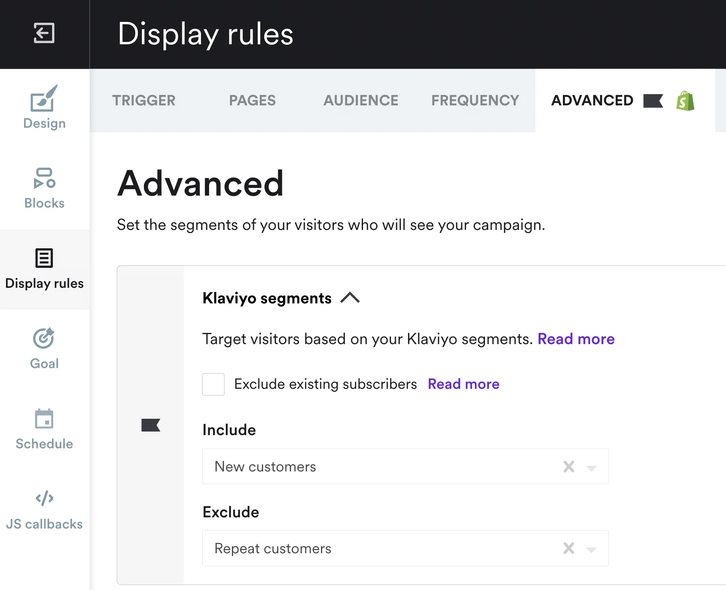Open the Include segments dropdown arrow
The height and width of the screenshot is (590, 726).
click(591, 468)
